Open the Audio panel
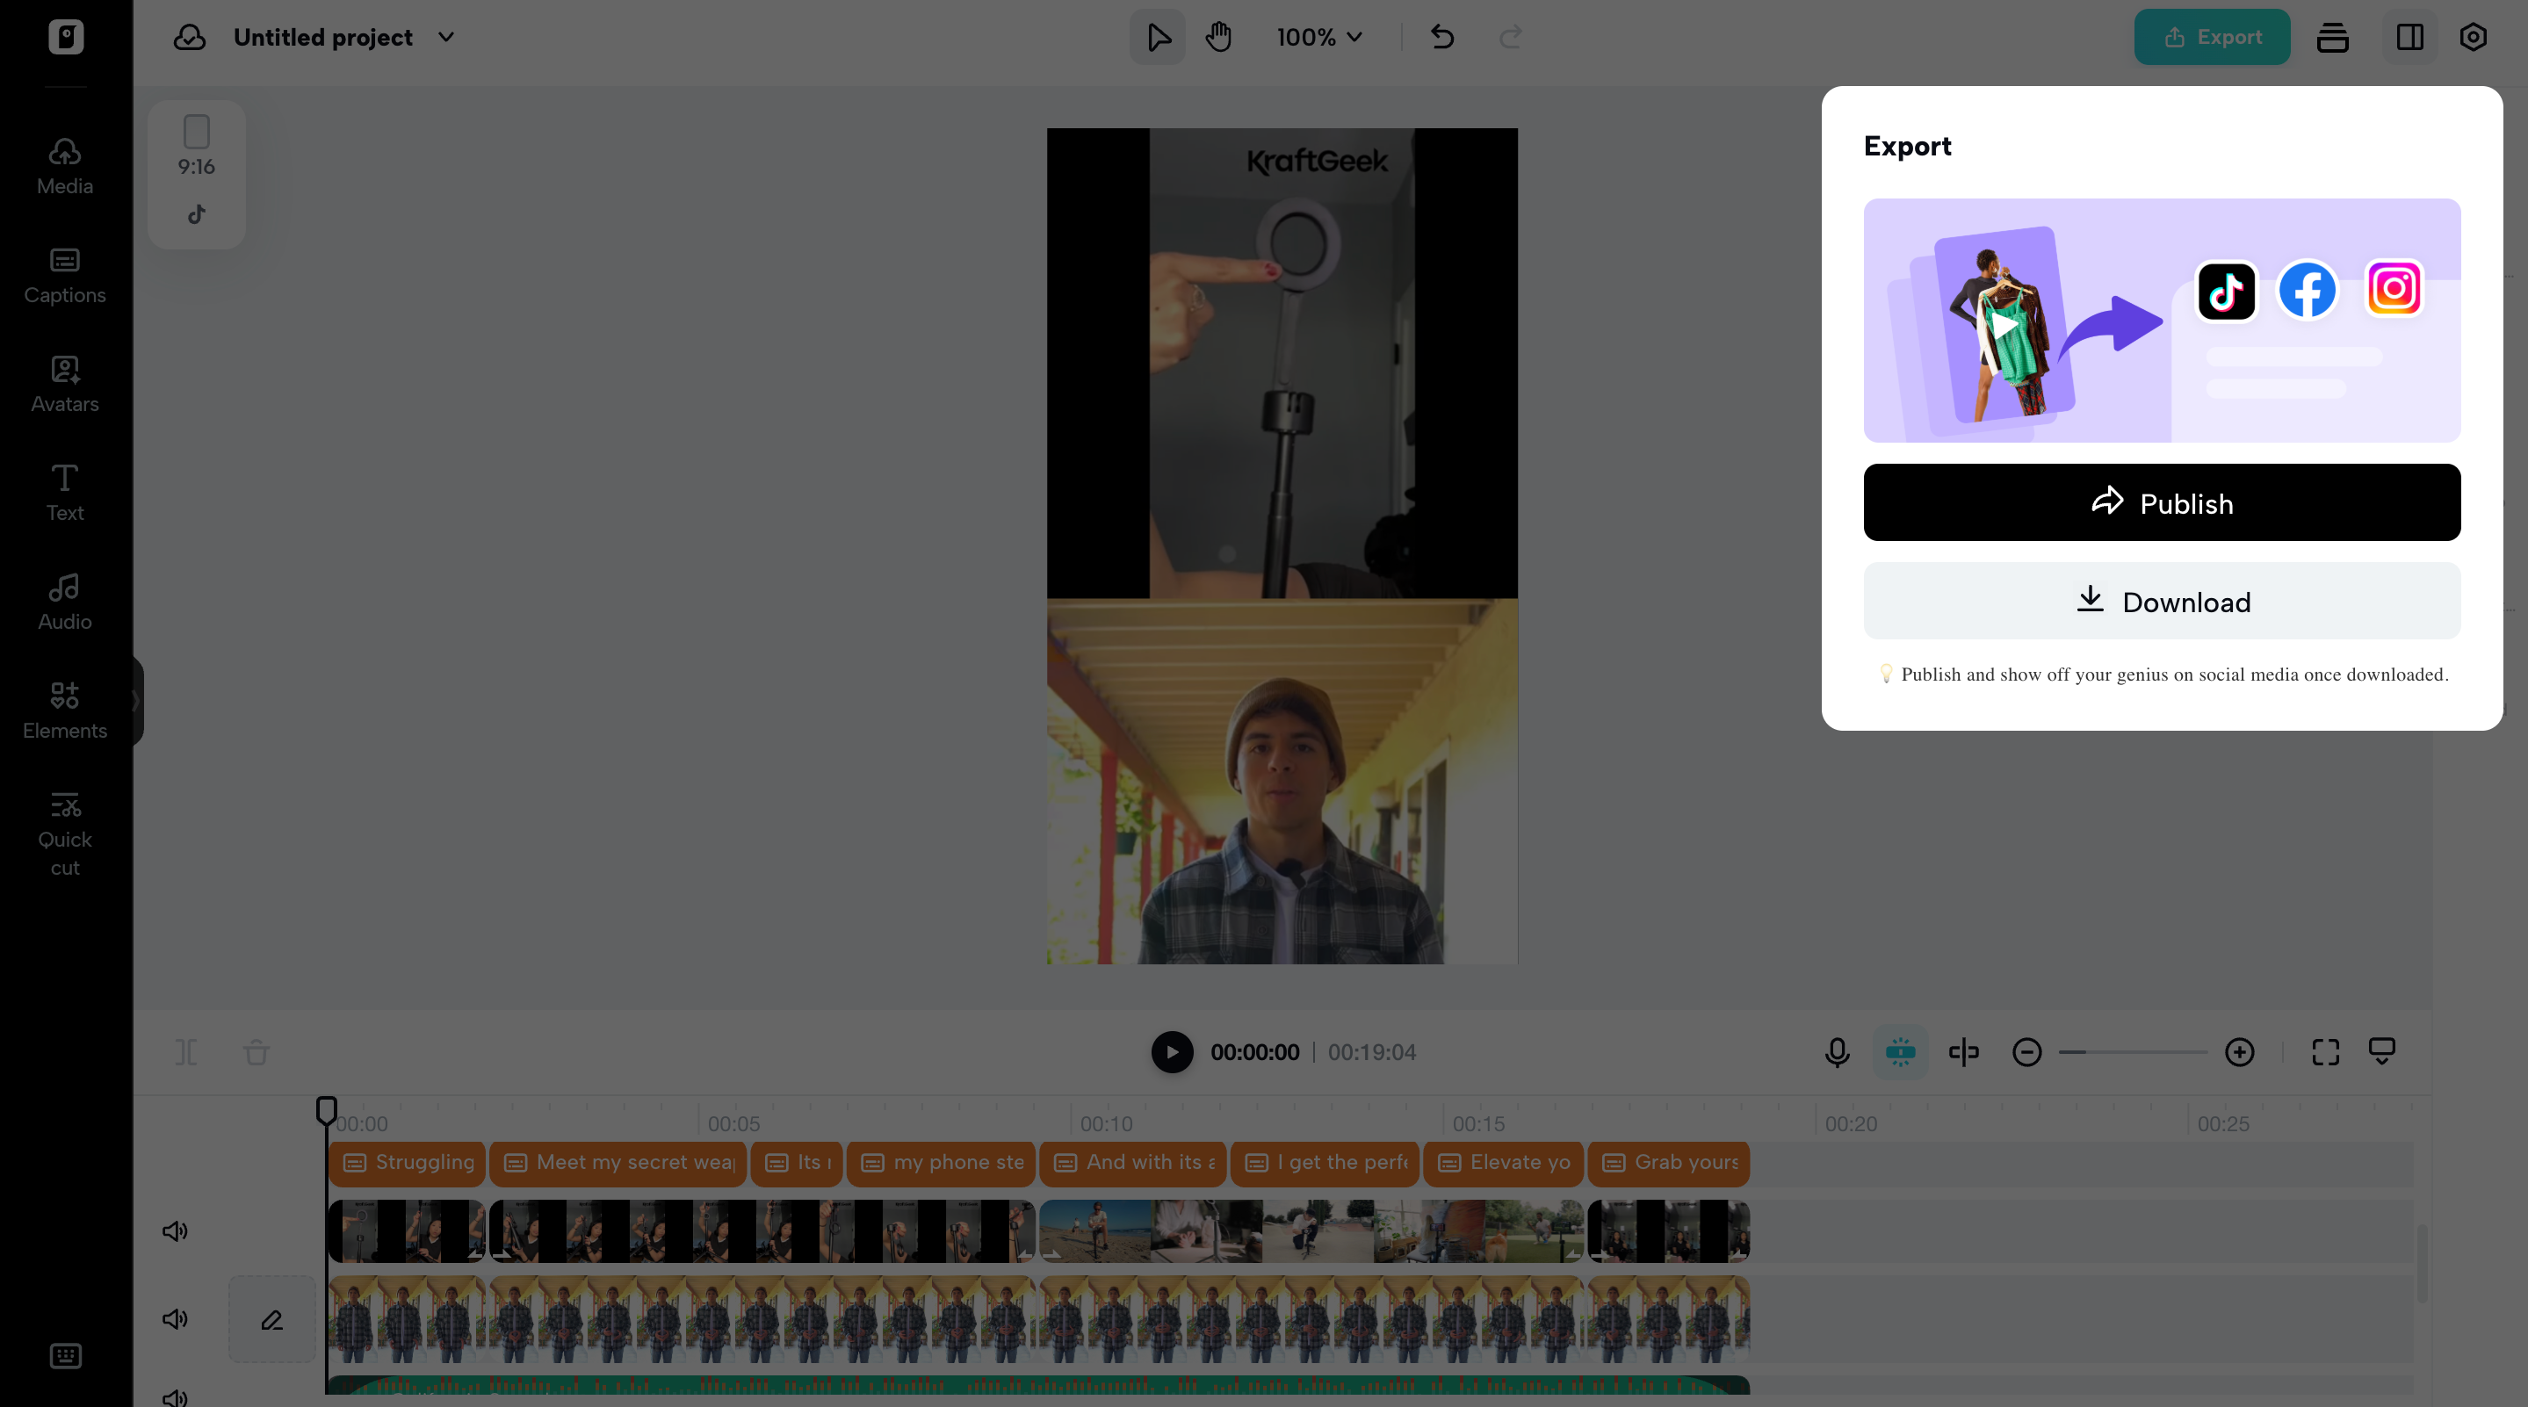The height and width of the screenshot is (1407, 2528). [x=65, y=602]
